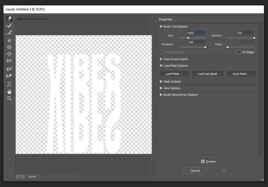Select the Push Left tool
The height and width of the screenshot is (187, 268).
coord(9,61)
